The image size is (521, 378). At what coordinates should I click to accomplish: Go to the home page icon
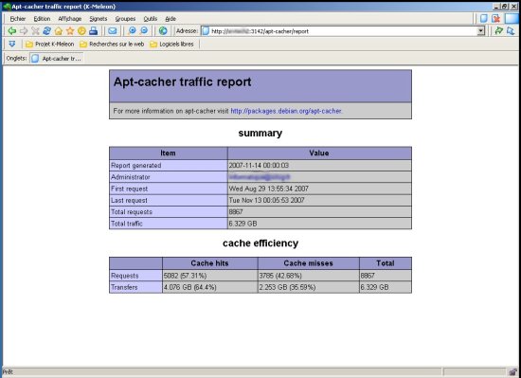pyautogui.click(x=59, y=31)
